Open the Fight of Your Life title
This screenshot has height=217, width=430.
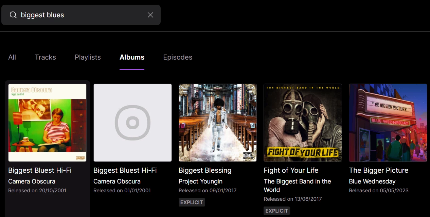[291, 170]
